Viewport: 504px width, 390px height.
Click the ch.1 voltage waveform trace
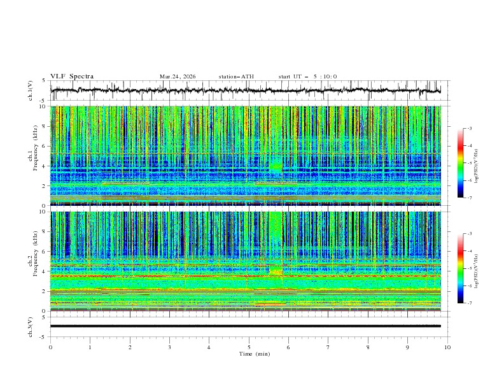click(245, 90)
